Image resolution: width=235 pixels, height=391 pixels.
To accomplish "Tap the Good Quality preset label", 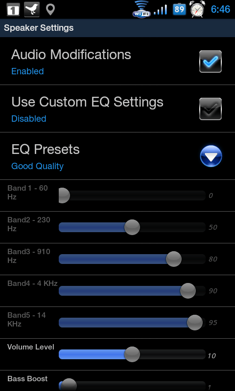I will coord(38,166).
